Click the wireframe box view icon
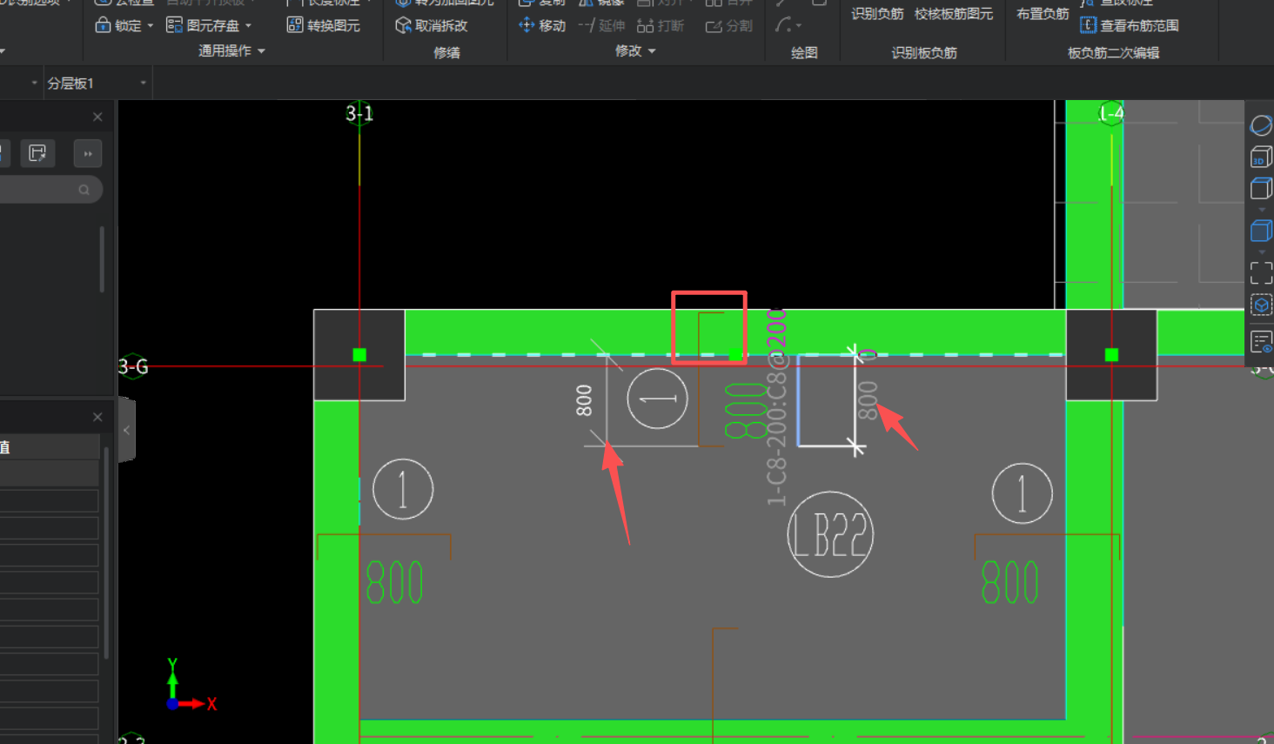 pos(1261,189)
